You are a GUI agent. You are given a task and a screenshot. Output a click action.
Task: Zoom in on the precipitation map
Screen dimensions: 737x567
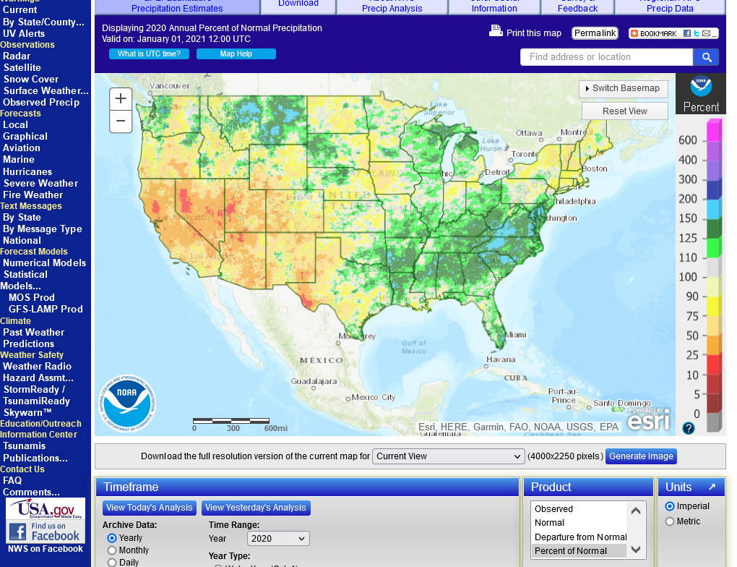click(121, 99)
